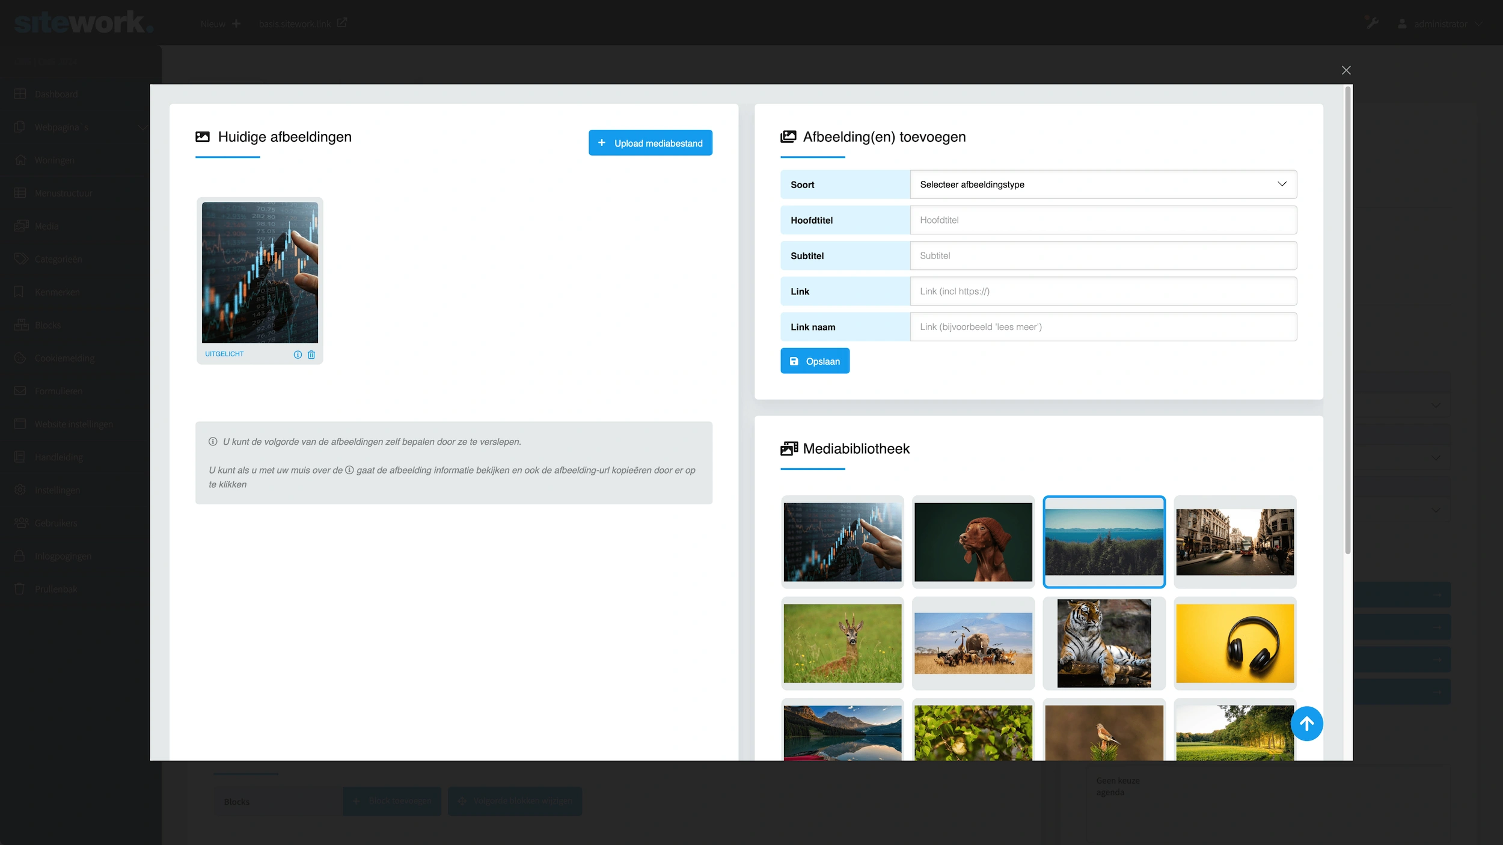Click inside the Hoofdtitel input field
This screenshot has height=845, width=1503.
click(x=1103, y=220)
